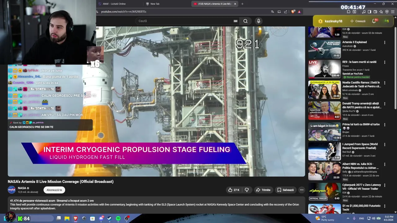Open Artemis II Explained video thumbnail
The image size is (397, 223).
click(324, 49)
